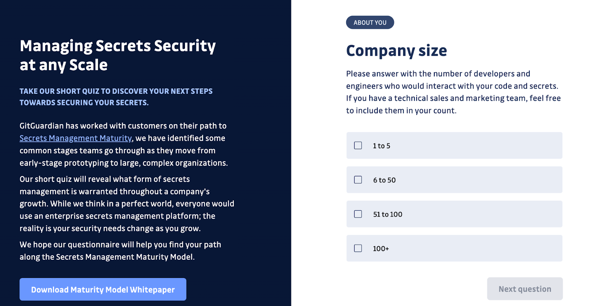Check the "1 to 5" checkbox
This screenshot has width=592, height=306.
[357, 145]
